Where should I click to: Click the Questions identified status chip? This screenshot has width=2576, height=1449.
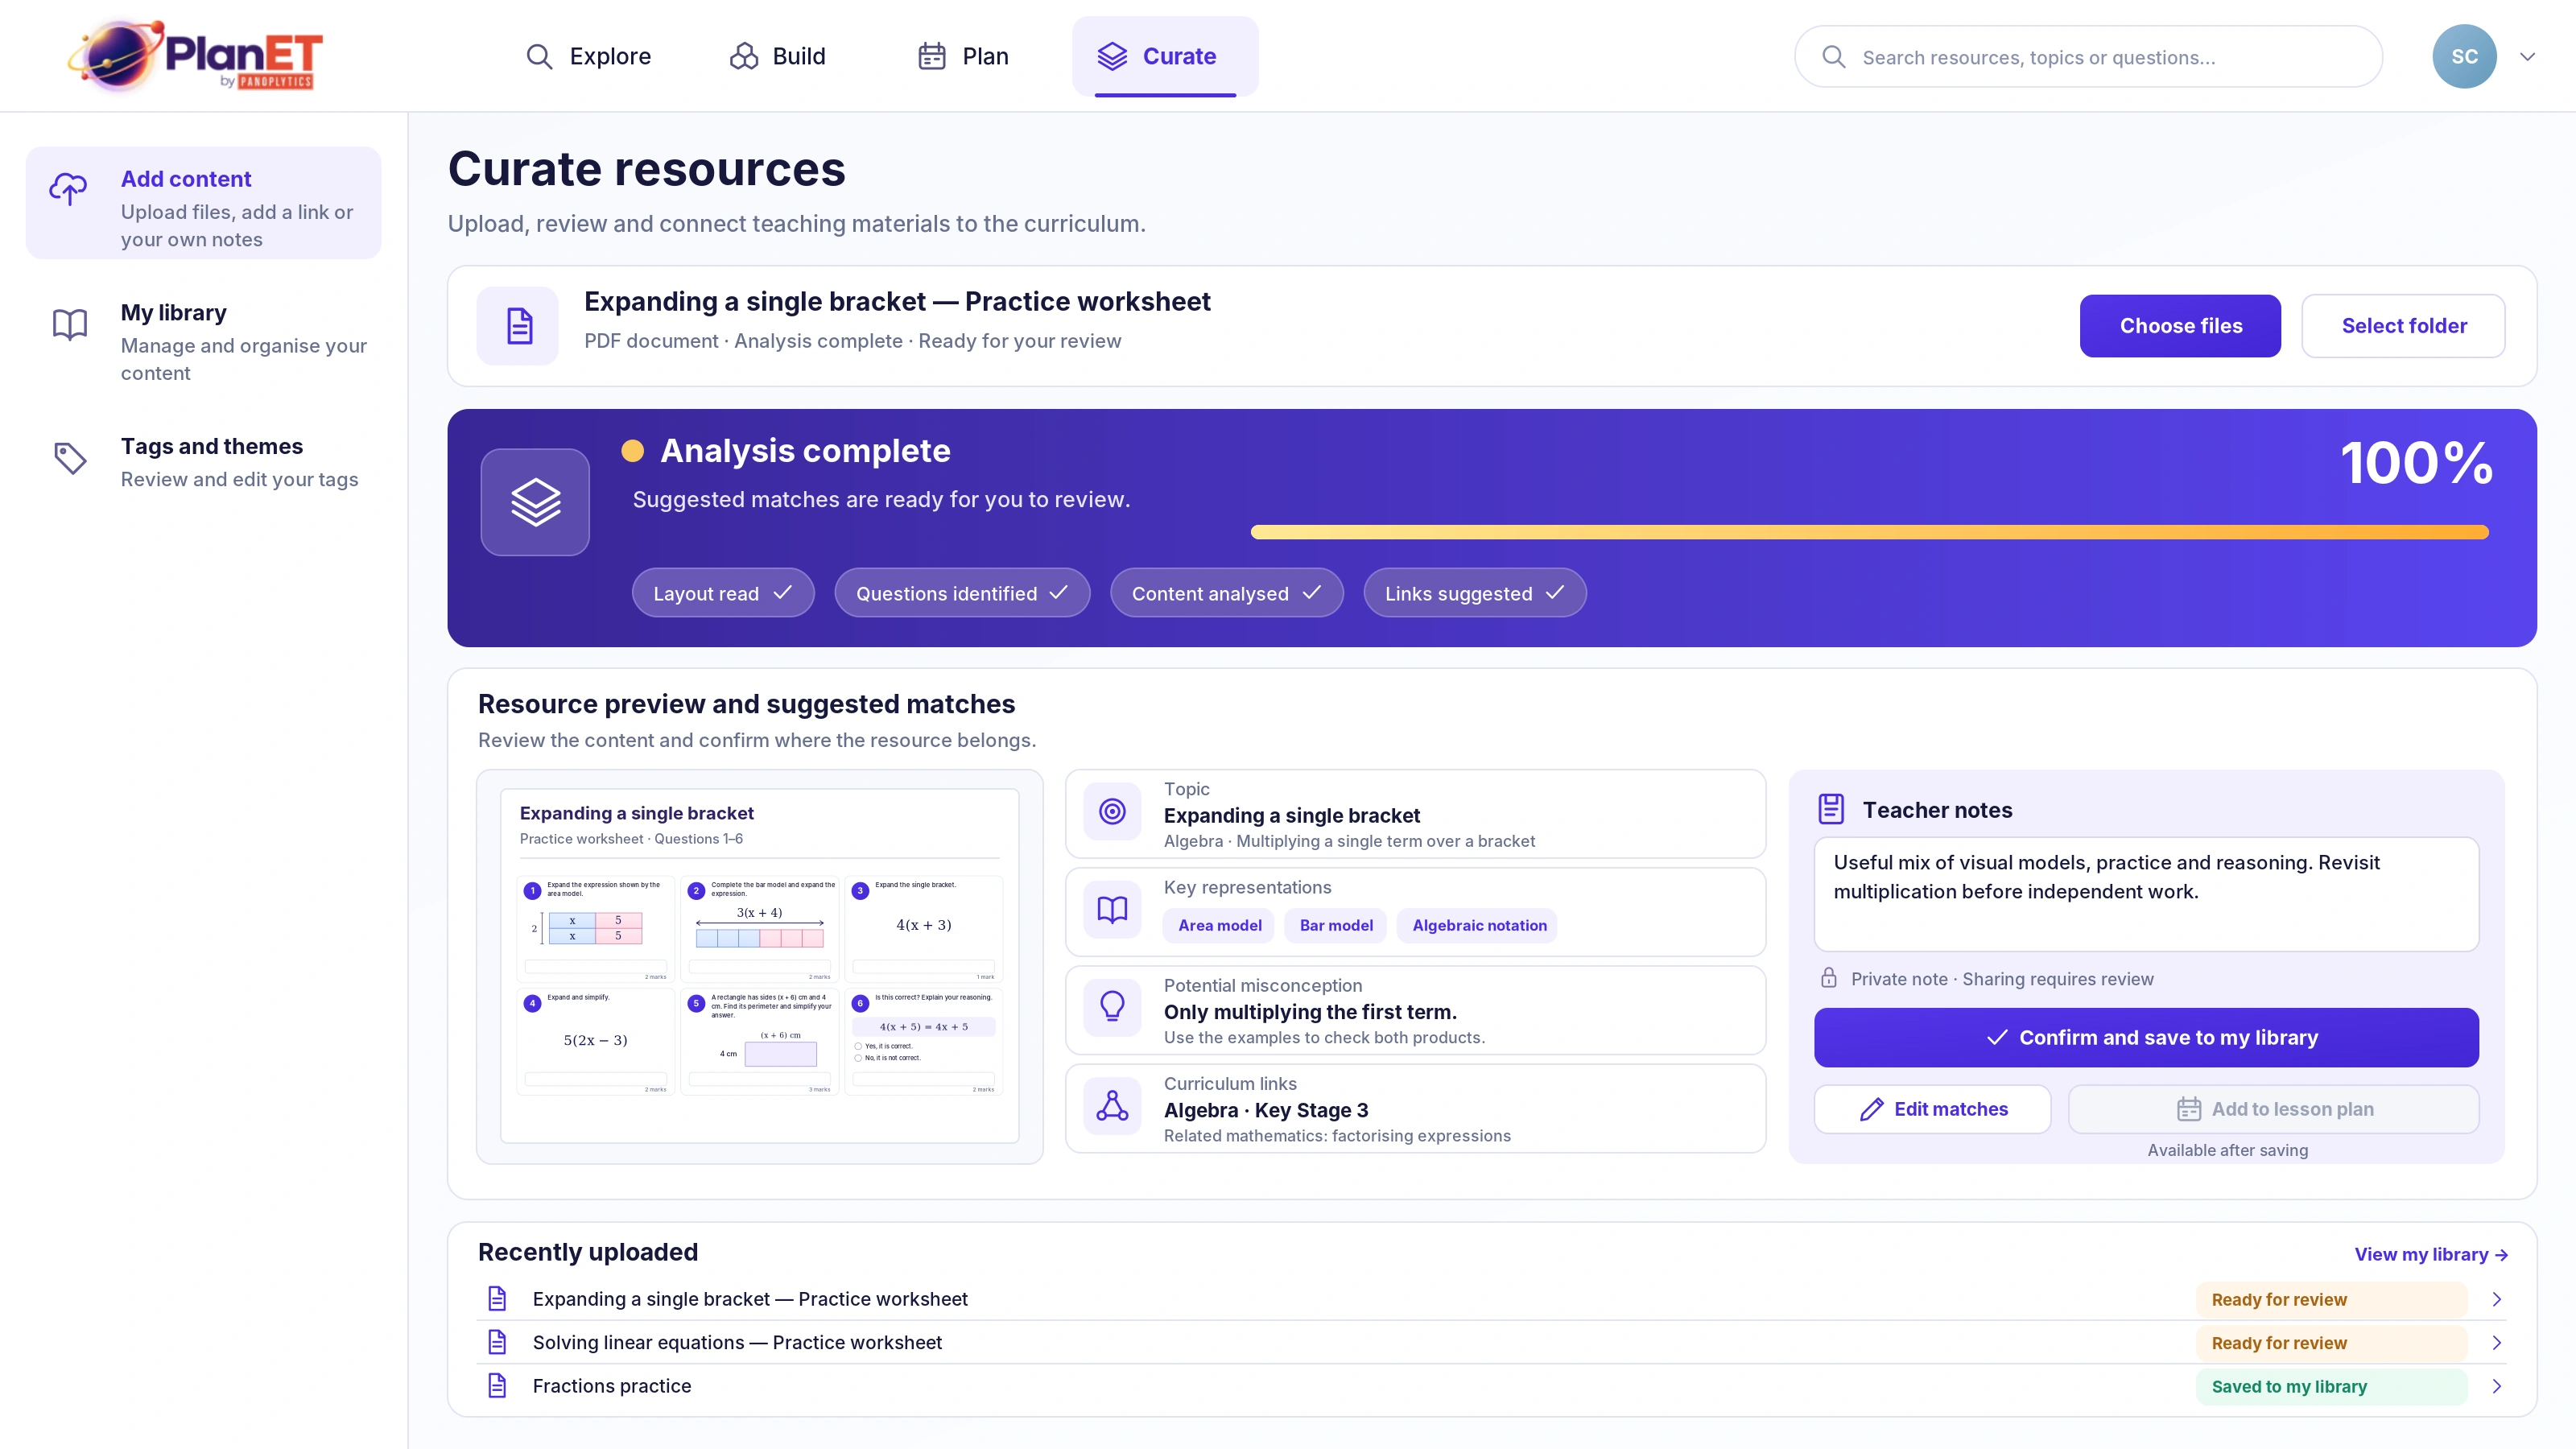[x=961, y=593]
